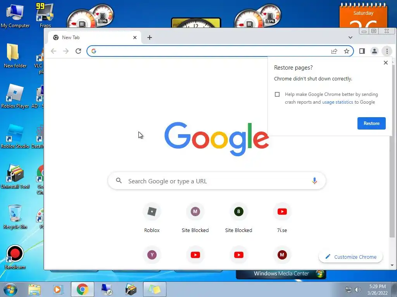Click the Windows Media Center gadget
This screenshot has width=397, height=297.
(281, 274)
